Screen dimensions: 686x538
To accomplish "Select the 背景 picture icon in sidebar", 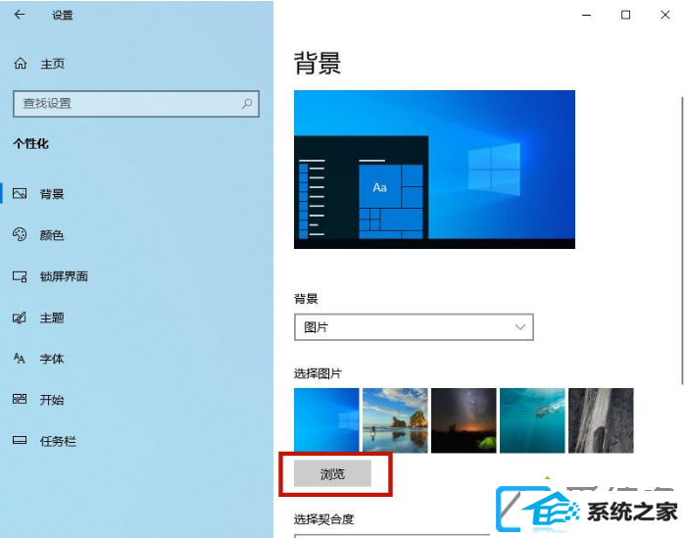I will (x=20, y=194).
